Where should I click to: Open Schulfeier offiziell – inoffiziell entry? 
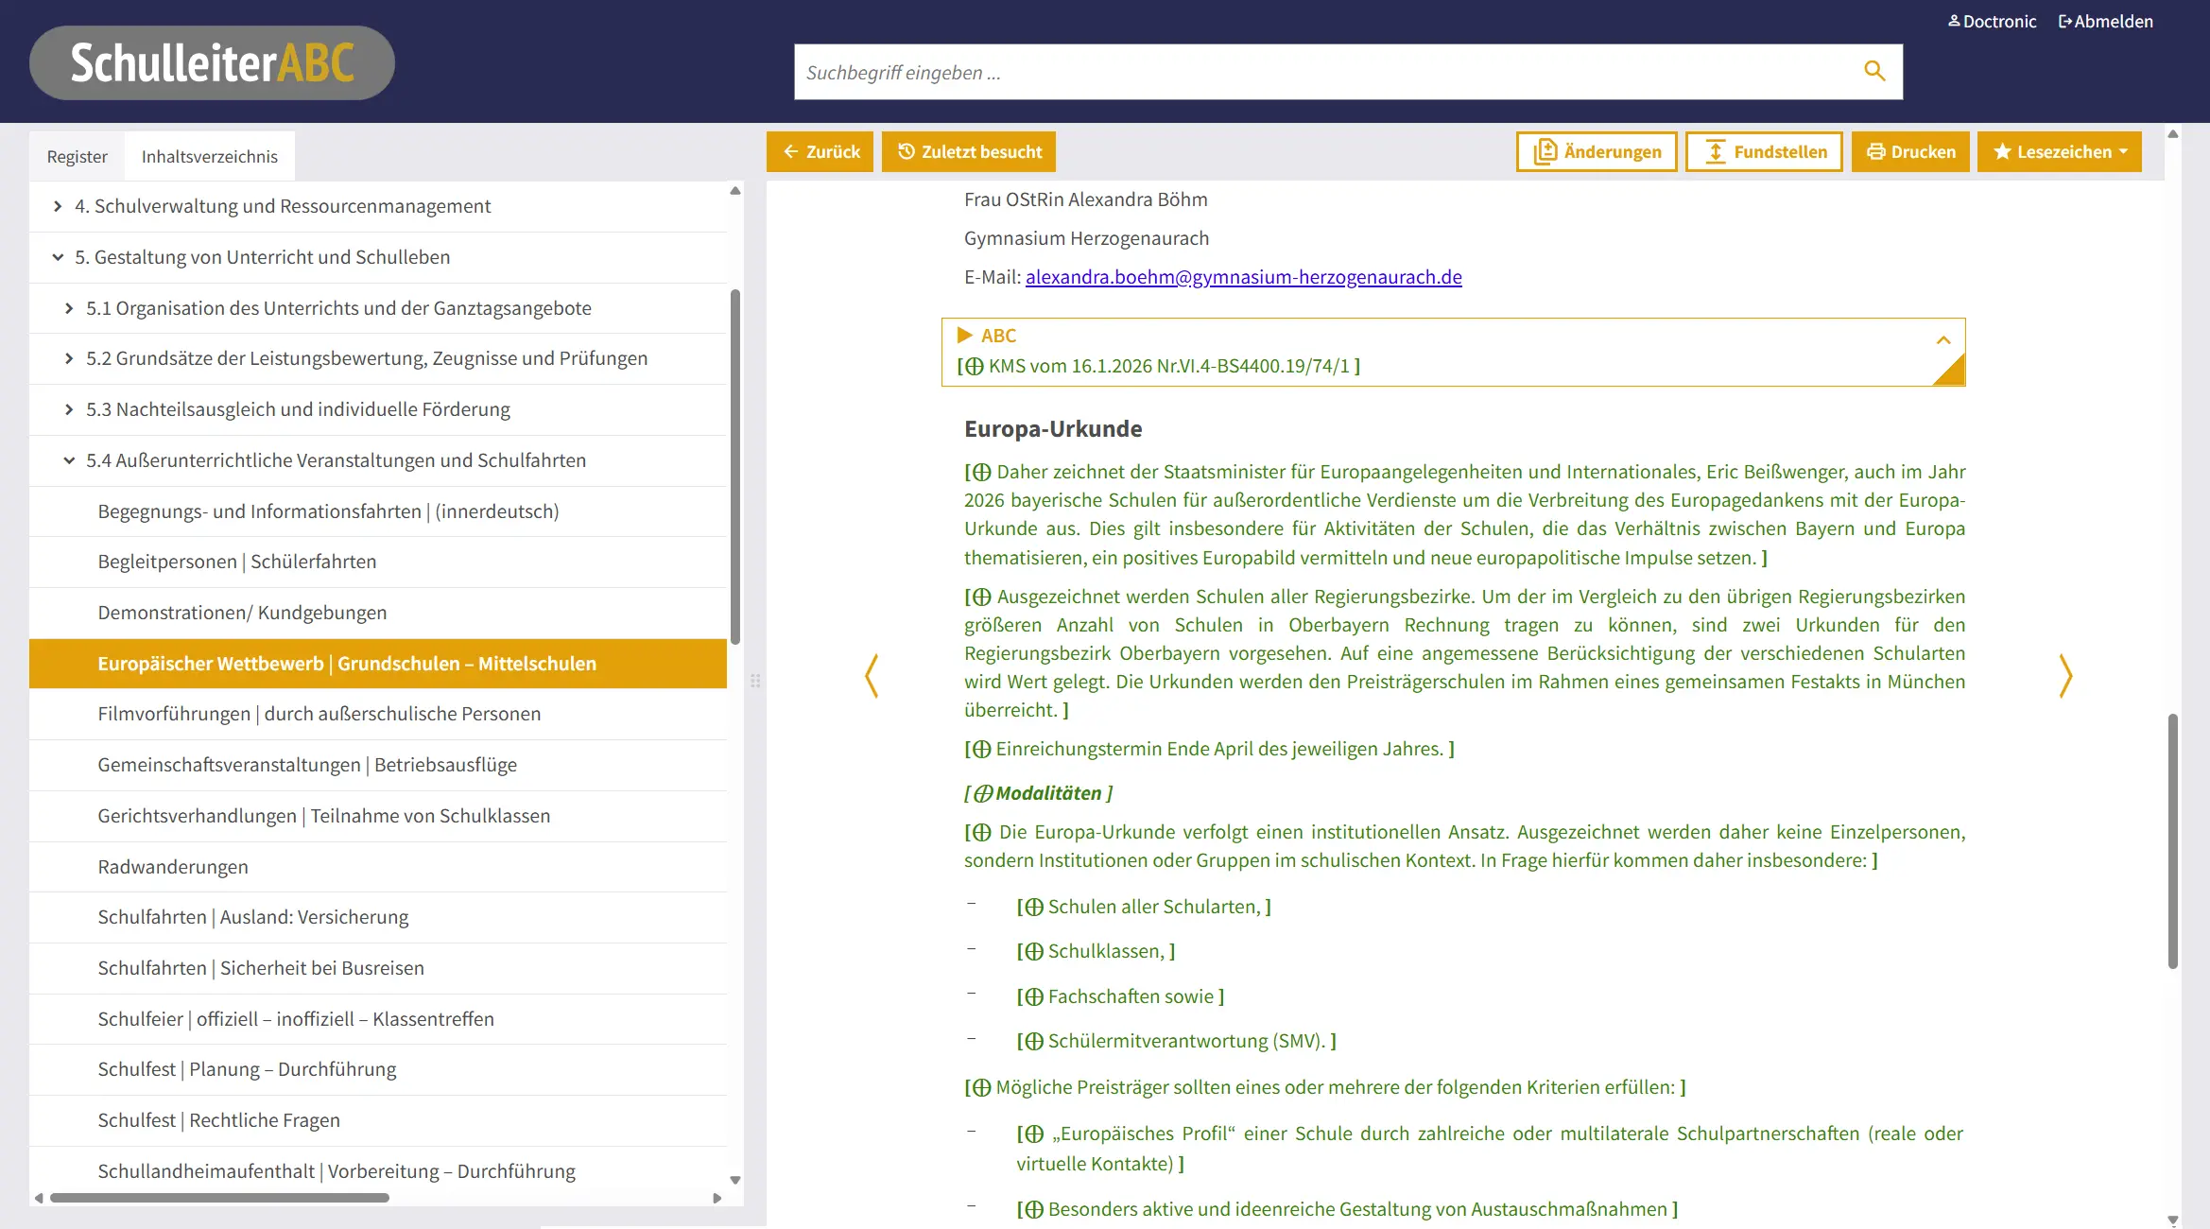[x=378, y=1019]
